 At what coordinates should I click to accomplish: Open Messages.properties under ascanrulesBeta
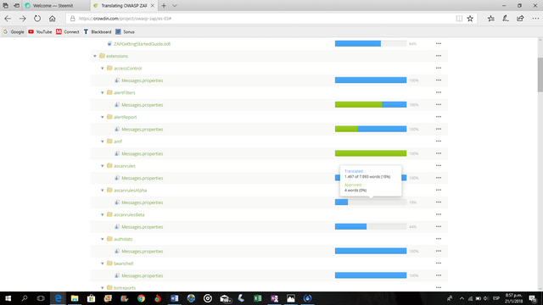[x=142, y=227]
